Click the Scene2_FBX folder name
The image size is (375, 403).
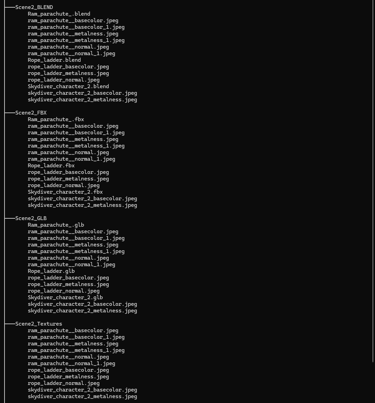click(31, 113)
